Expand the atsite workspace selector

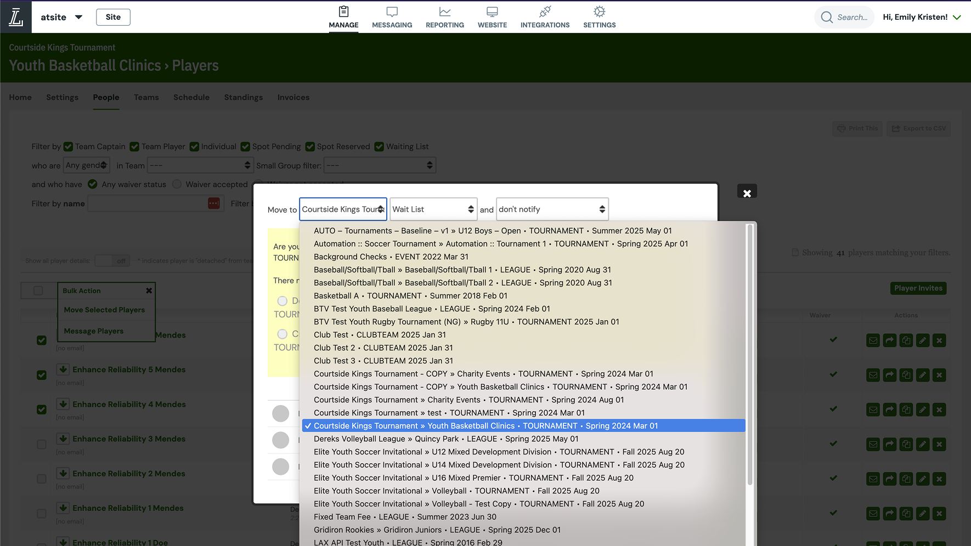(78, 16)
